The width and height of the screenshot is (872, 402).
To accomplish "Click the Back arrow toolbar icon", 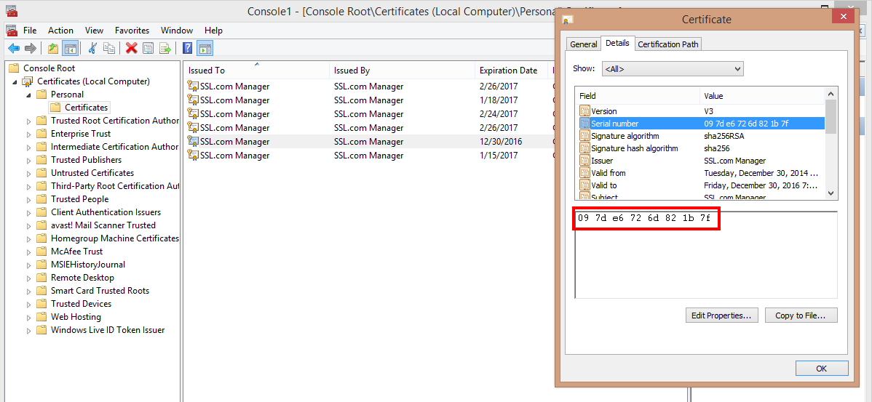I will [x=13, y=48].
